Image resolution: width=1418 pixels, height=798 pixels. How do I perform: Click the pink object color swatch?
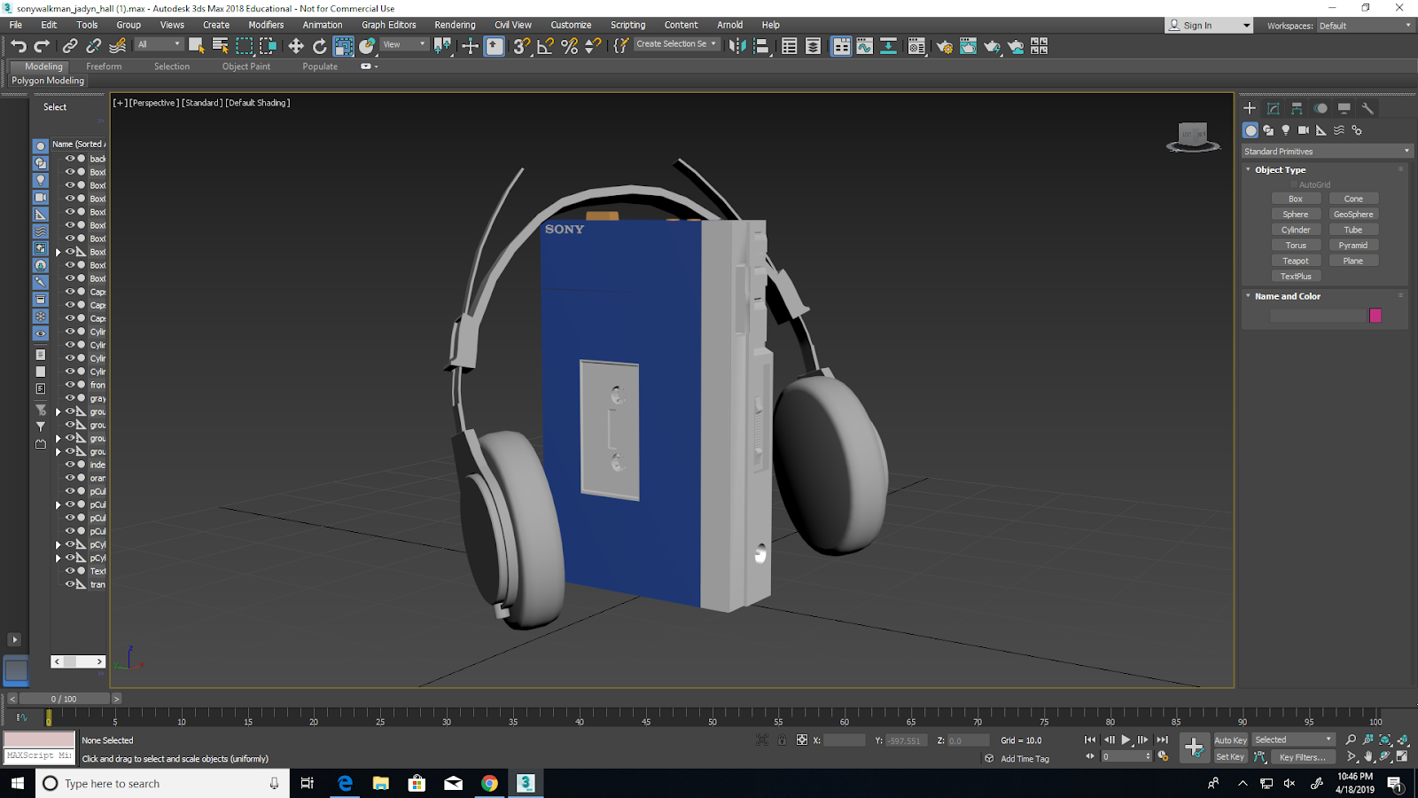tap(1375, 316)
